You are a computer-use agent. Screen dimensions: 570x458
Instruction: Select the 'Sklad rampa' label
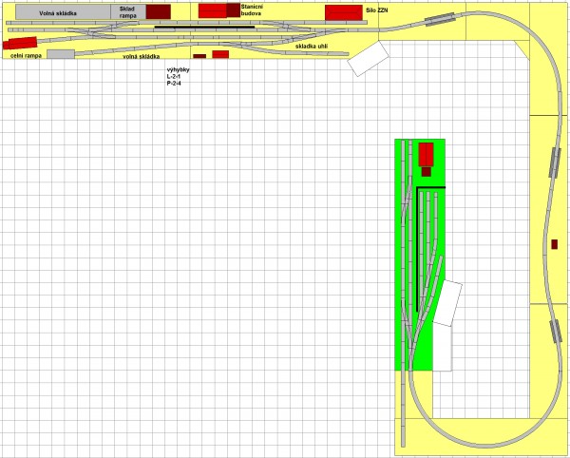click(128, 12)
